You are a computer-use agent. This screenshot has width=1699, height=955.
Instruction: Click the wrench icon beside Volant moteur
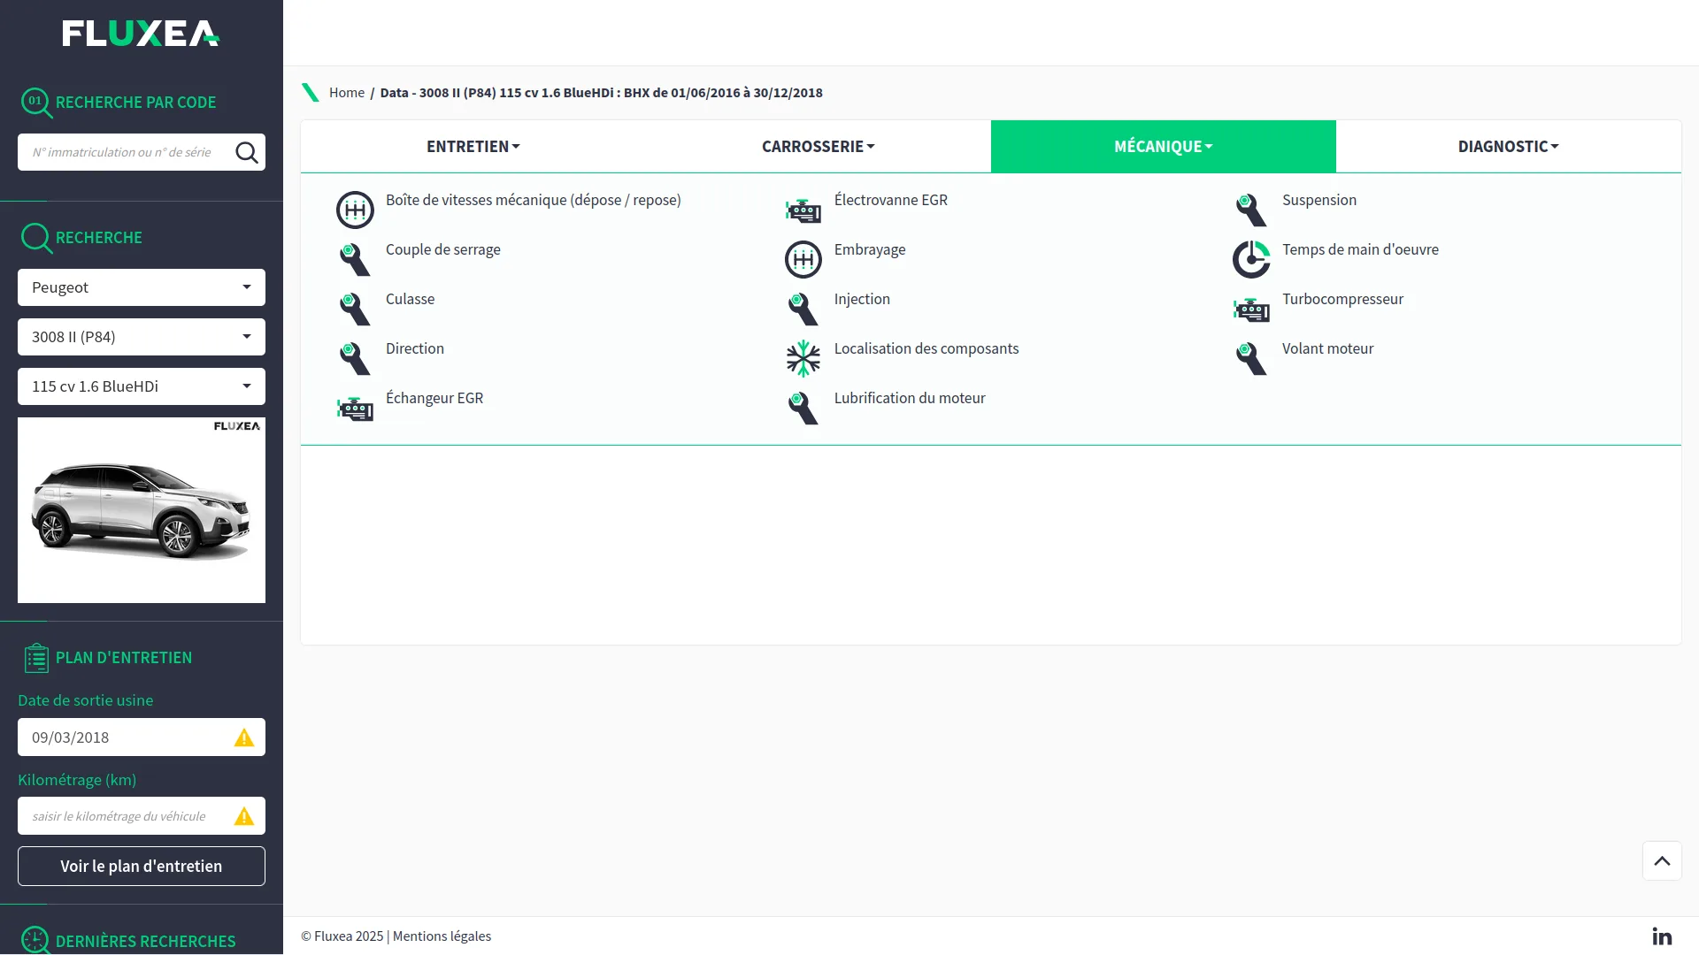pyautogui.click(x=1251, y=359)
